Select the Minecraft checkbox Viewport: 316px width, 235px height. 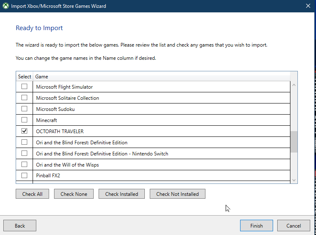24,120
